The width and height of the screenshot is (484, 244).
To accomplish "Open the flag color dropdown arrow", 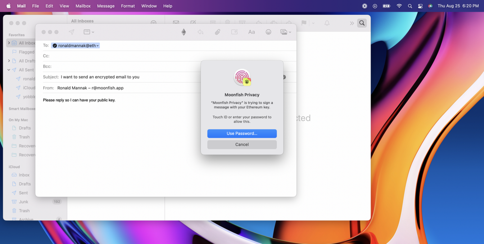I will pos(313,23).
